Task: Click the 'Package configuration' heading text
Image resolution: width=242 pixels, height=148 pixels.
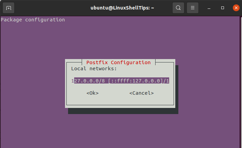Action: pos(33,20)
